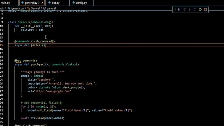
Task: Click the Python file icon on bot.py tab
Action: click(x=49, y=3)
